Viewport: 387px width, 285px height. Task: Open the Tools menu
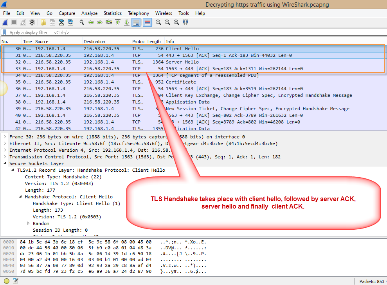pos(184,13)
